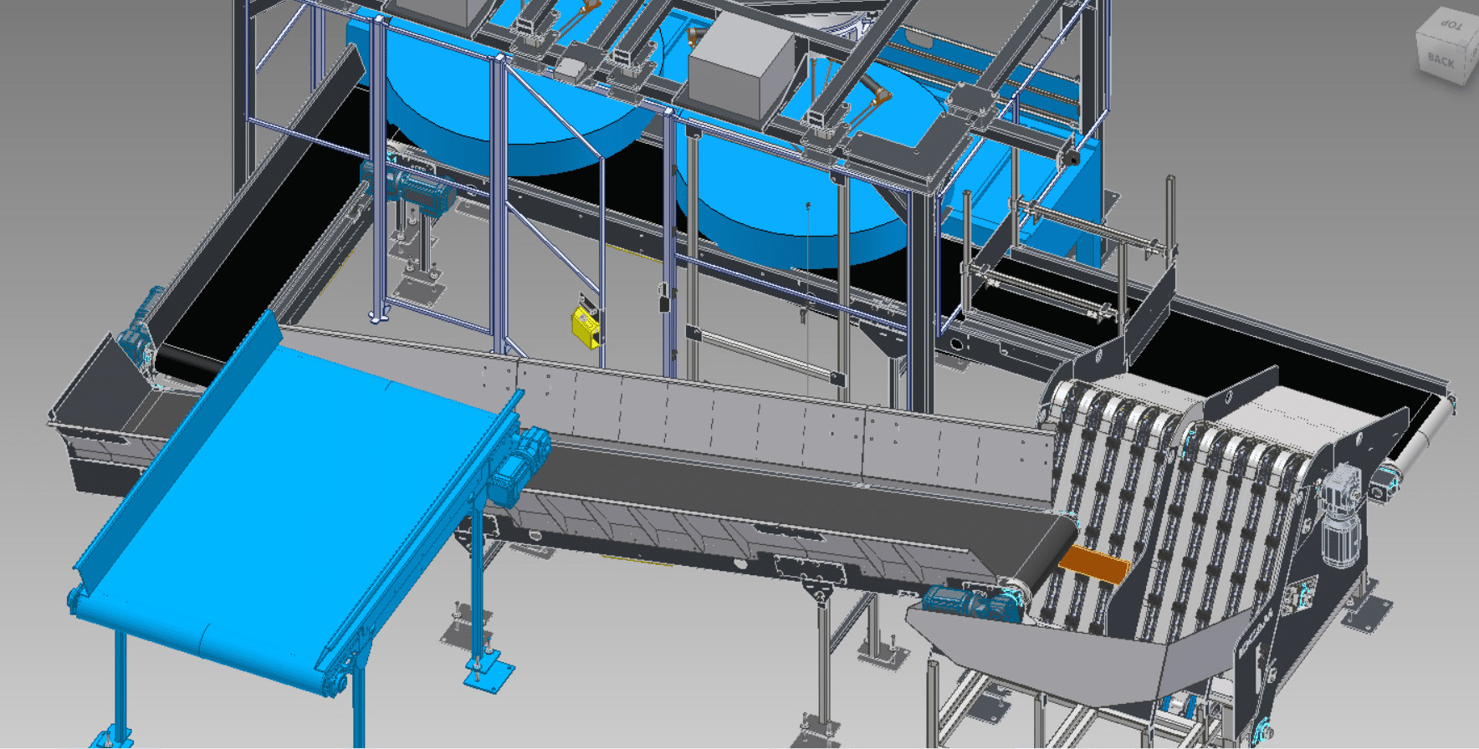Image resolution: width=1479 pixels, height=749 pixels.
Task: Click the BACK face of the ViewCube
Action: [1440, 60]
